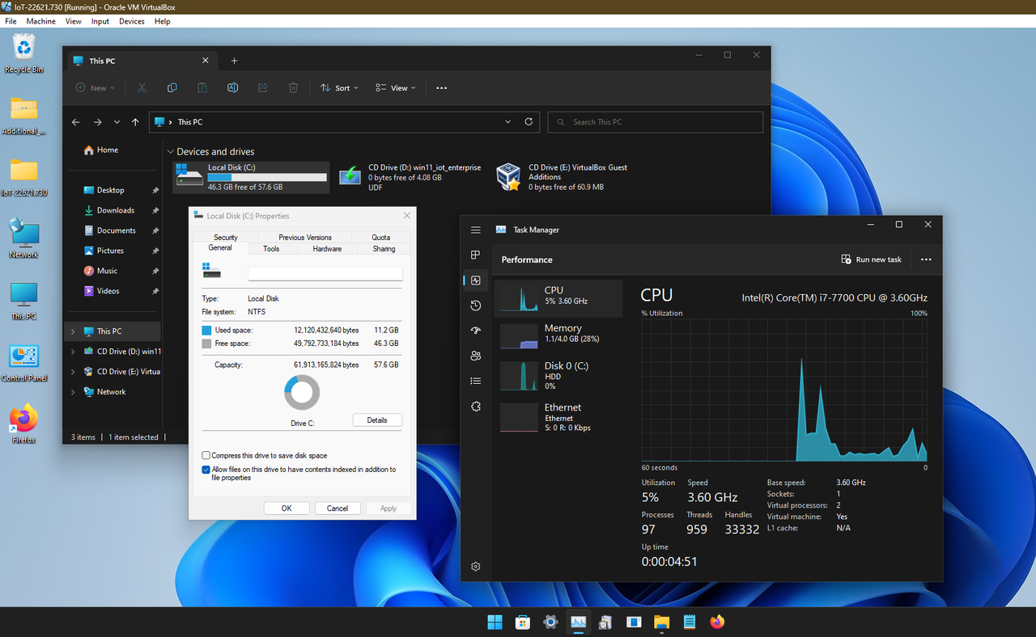Open the Sort dropdown
1036x637 pixels.
[x=339, y=87]
